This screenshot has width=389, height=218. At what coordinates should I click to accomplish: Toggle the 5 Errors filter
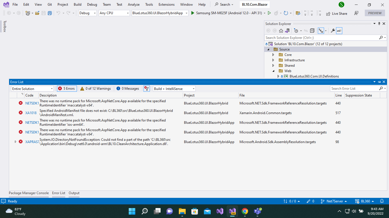pyautogui.click(x=67, y=88)
